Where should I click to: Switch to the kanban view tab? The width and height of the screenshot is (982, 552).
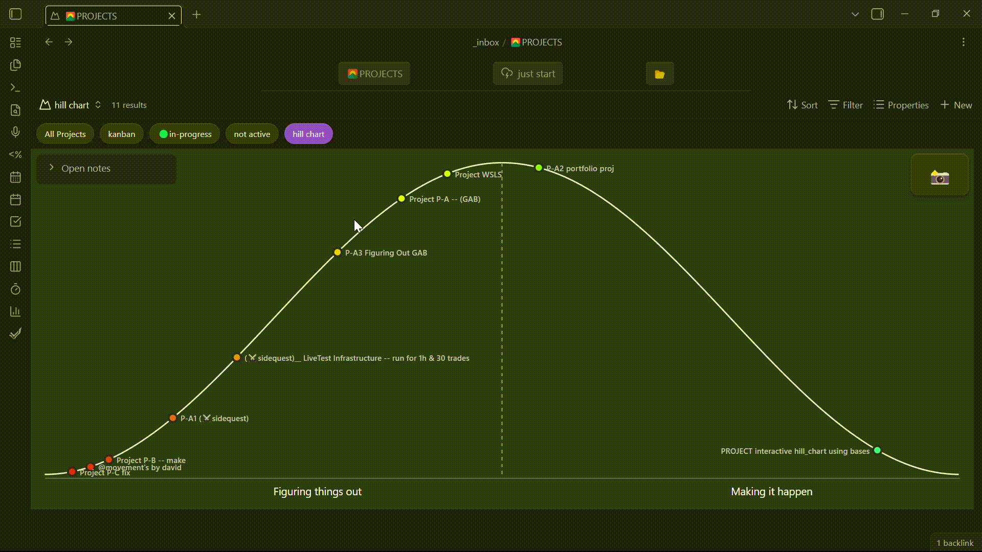[x=122, y=134]
